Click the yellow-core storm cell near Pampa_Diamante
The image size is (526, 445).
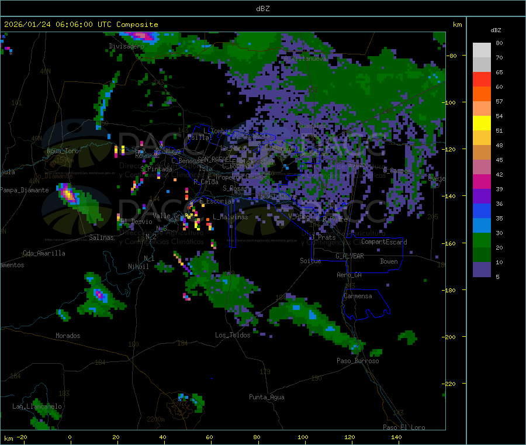[x=68, y=195]
